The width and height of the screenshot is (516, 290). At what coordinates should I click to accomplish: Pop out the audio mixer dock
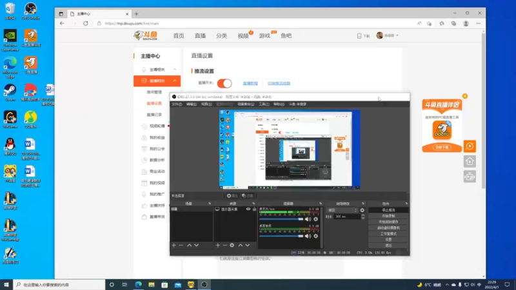[x=320, y=204]
